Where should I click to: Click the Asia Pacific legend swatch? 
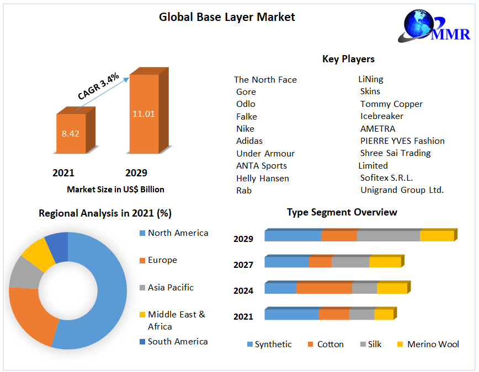tap(142, 288)
